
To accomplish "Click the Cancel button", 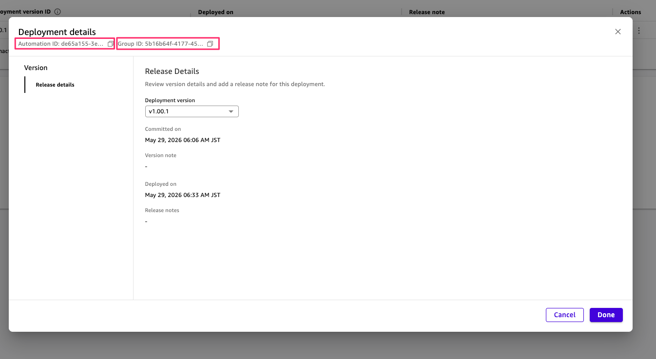I will tap(565, 315).
